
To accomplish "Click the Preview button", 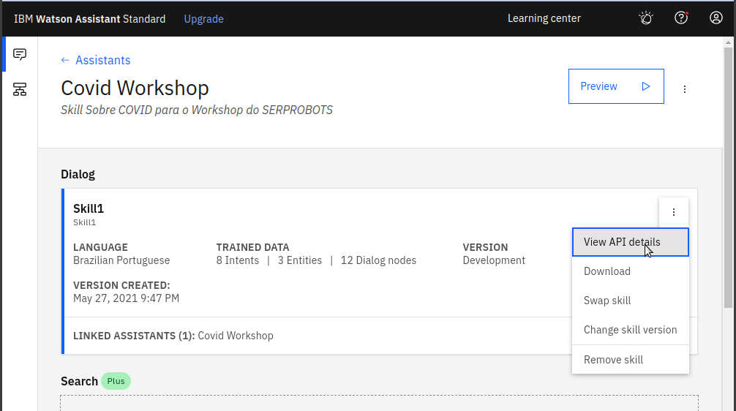I will tap(616, 86).
